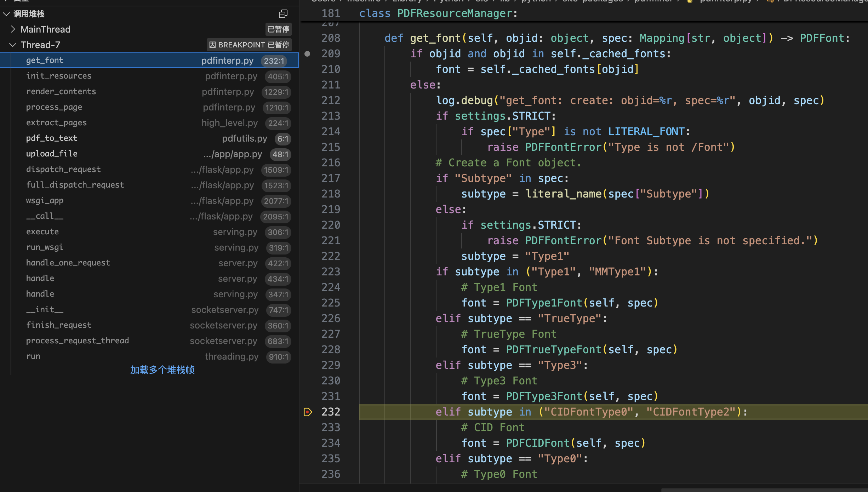
Task: Click the 加载多个堆栈帧 link
Action: [162, 370]
